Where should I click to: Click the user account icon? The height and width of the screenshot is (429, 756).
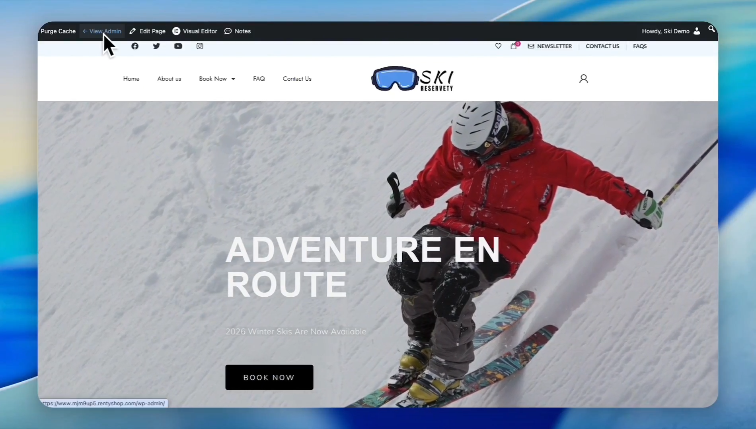tap(583, 79)
